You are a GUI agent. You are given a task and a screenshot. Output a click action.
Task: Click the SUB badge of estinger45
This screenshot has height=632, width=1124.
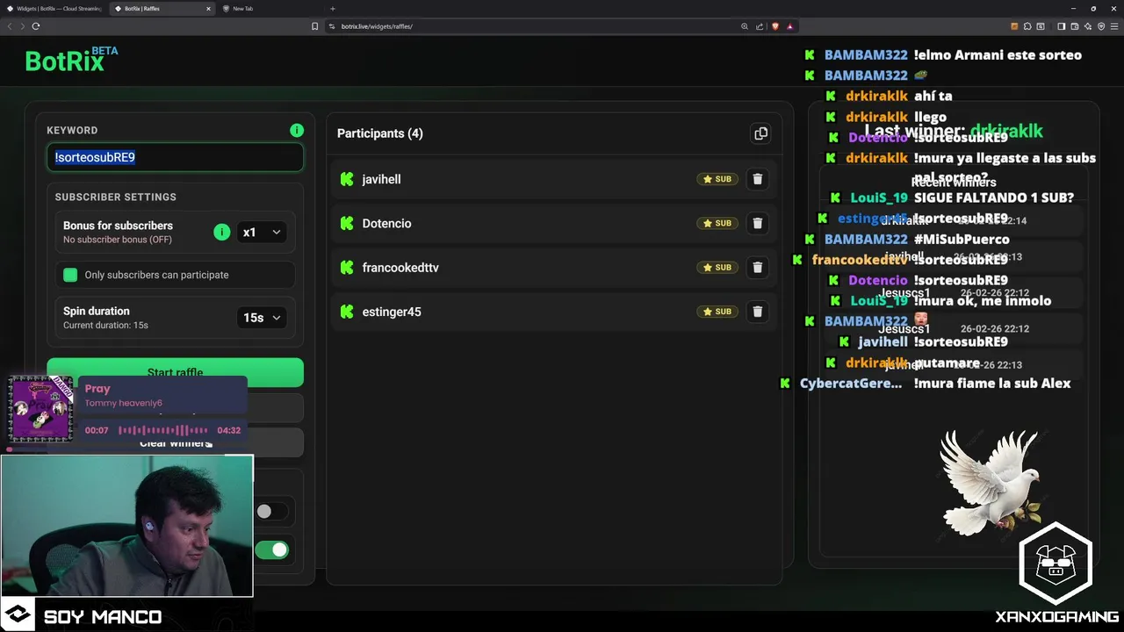coord(717,312)
